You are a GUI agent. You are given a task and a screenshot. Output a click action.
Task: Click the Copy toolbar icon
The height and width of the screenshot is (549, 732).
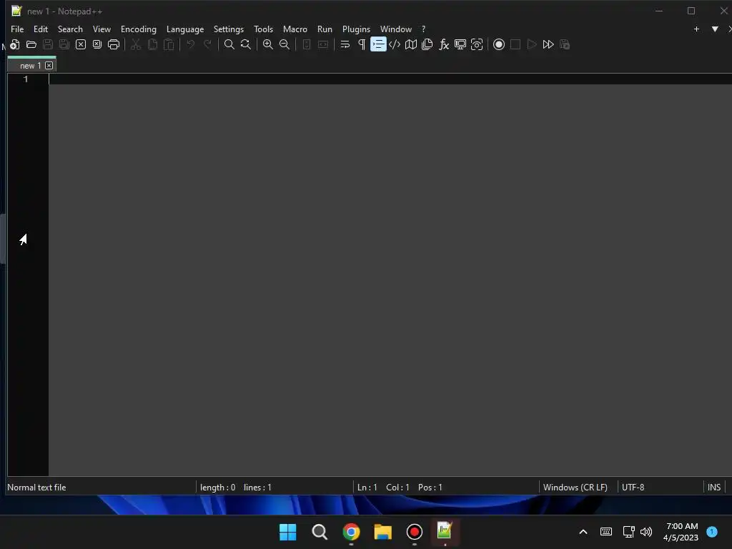pyautogui.click(x=152, y=44)
